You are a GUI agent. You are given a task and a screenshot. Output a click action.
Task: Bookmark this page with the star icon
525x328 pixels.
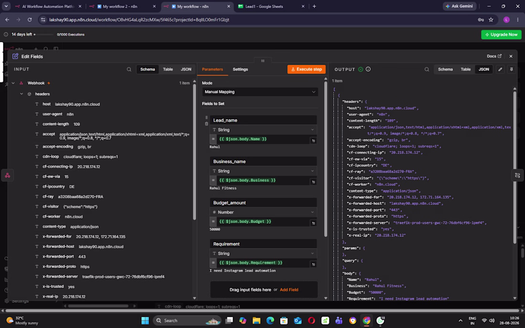pos(491,20)
